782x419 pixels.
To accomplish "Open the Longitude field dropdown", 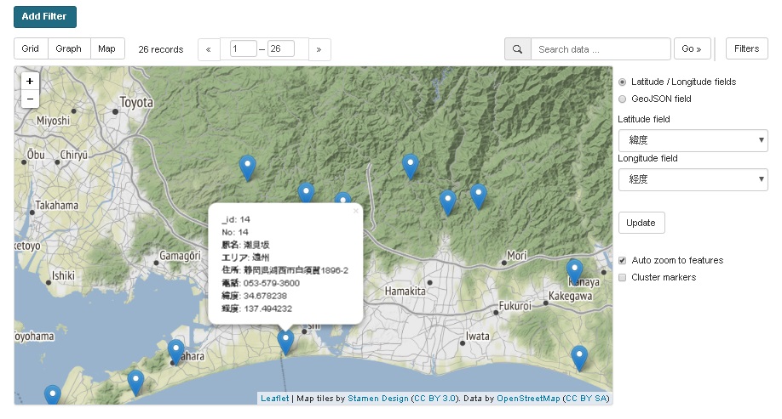I will (x=693, y=179).
